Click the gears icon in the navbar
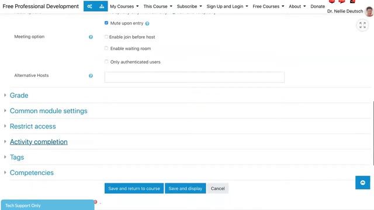This screenshot has height=210, width=374. pos(89,6)
